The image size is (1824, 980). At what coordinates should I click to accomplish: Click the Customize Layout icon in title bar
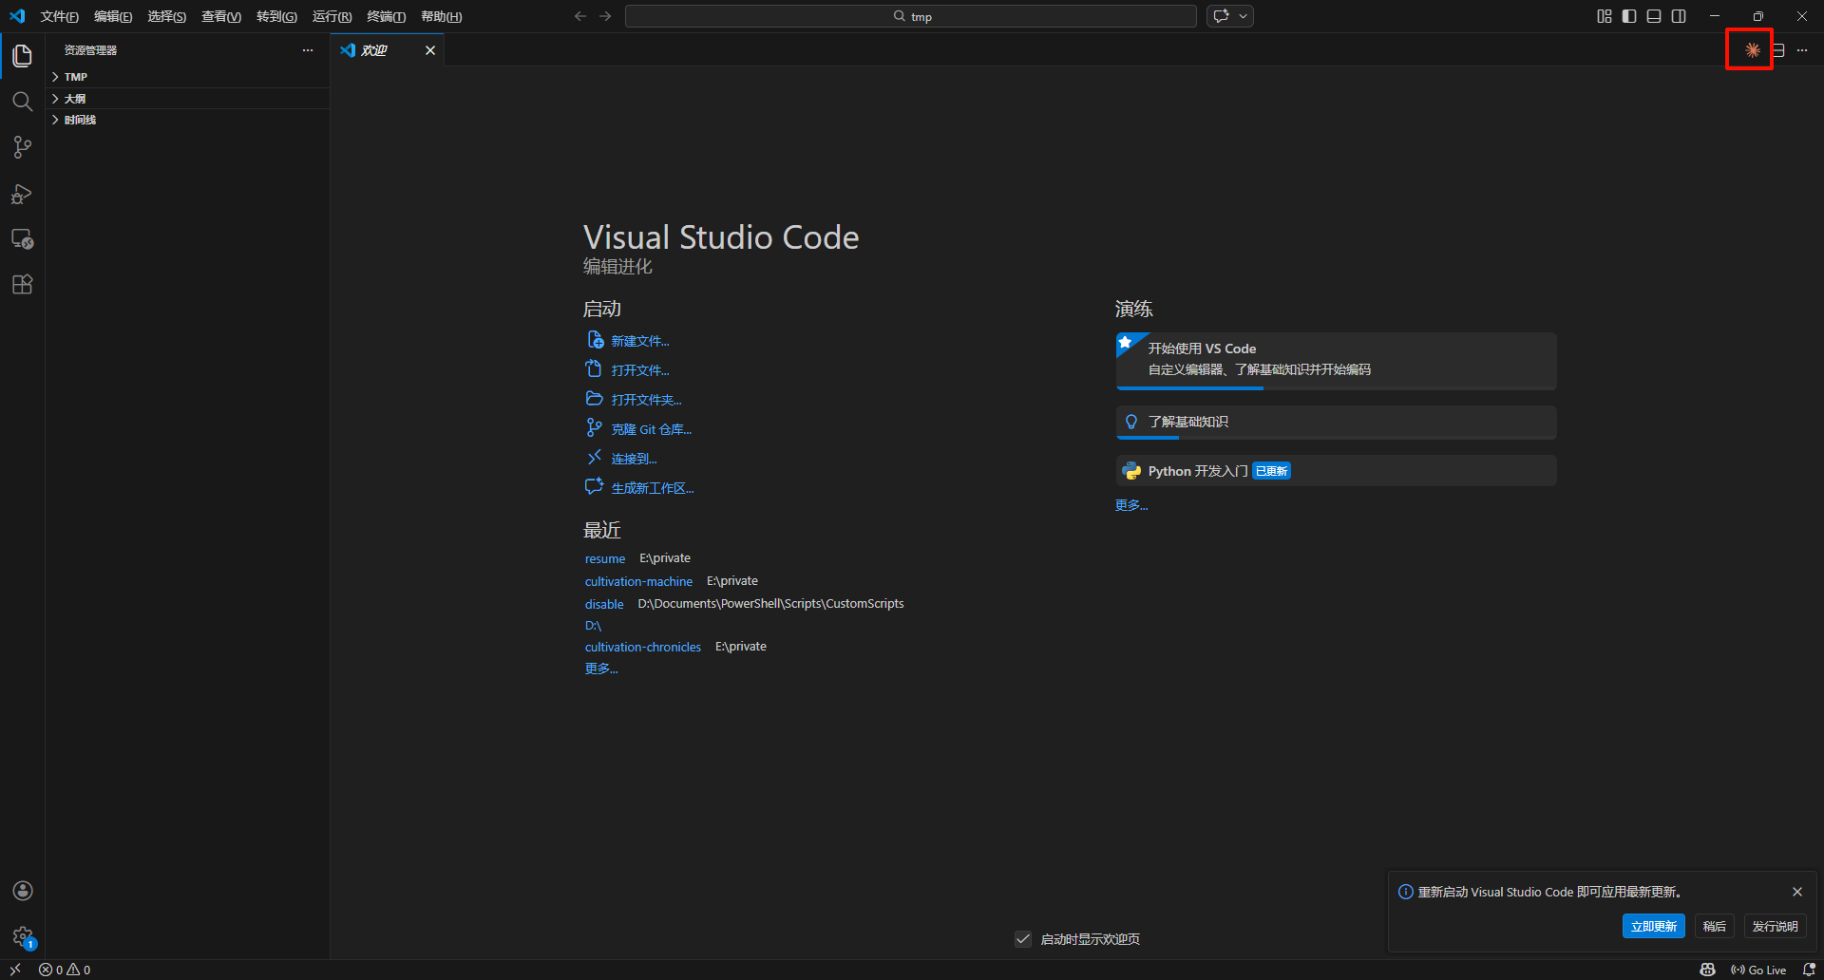pos(1605,16)
